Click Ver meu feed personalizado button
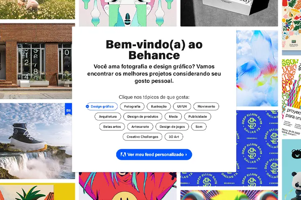 coord(154,155)
